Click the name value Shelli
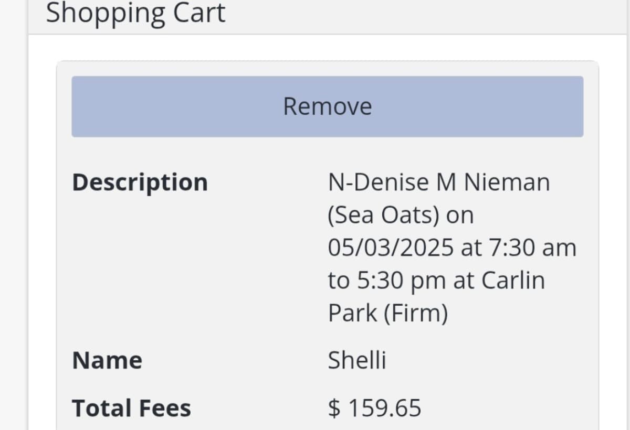Viewport: 630px width, 430px height. tap(357, 360)
